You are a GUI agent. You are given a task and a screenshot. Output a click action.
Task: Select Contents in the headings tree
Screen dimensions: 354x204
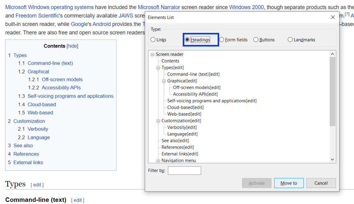click(x=170, y=61)
